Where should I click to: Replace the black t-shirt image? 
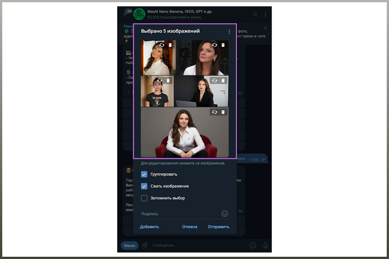point(160,80)
